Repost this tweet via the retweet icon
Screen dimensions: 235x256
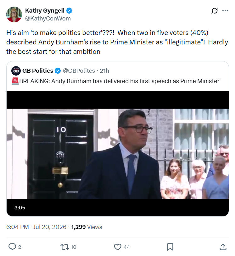pyautogui.click(x=65, y=247)
